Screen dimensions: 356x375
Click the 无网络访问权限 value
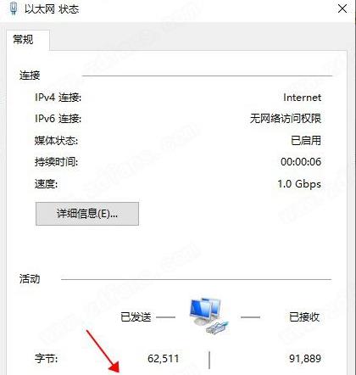click(286, 118)
